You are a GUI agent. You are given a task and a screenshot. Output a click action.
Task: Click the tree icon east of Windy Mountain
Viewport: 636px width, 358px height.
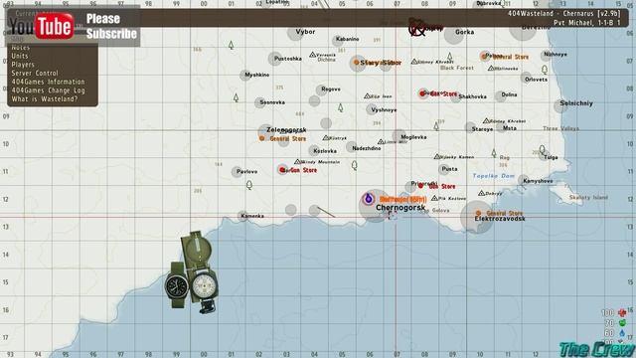[x=354, y=165]
